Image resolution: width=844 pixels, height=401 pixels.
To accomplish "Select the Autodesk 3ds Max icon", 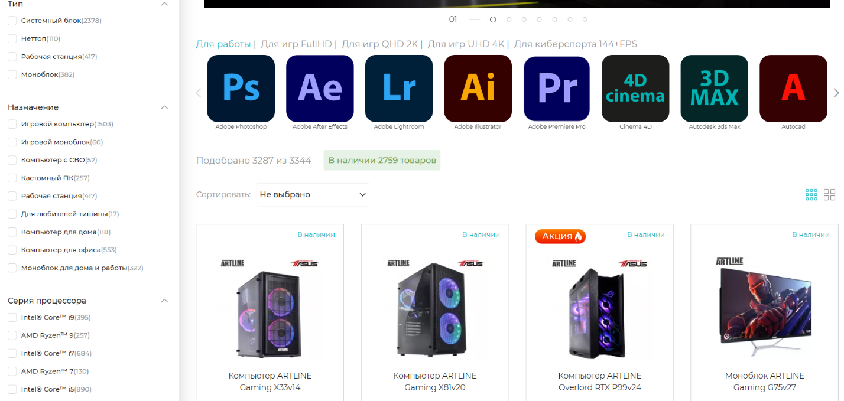I will click(x=715, y=89).
